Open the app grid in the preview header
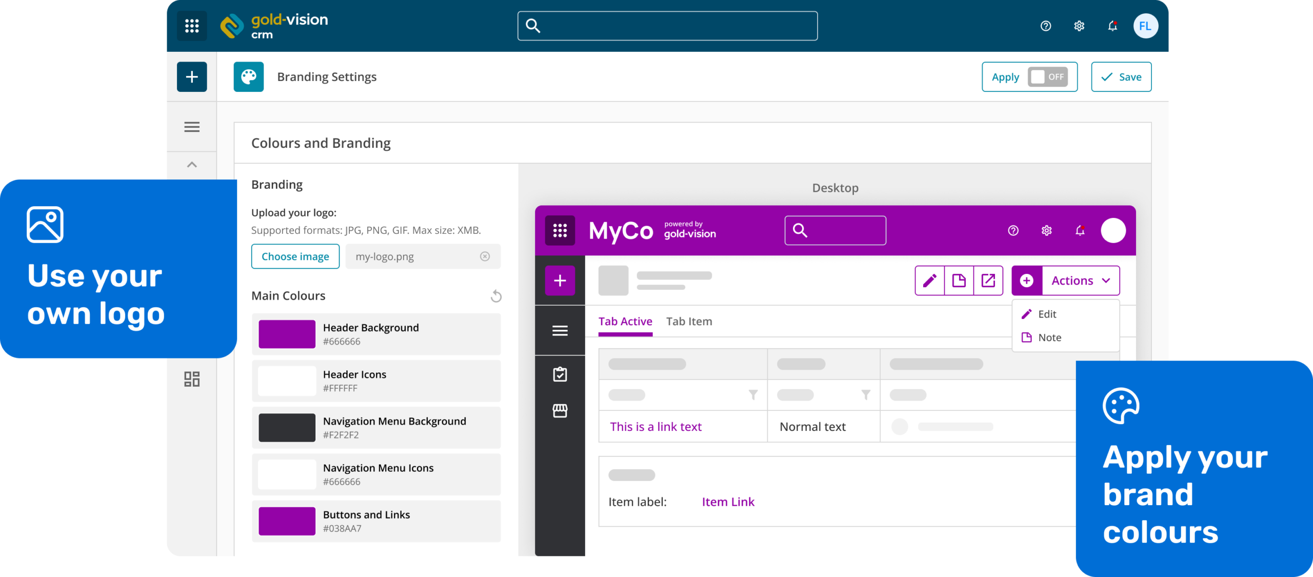1313x577 pixels. (x=560, y=230)
